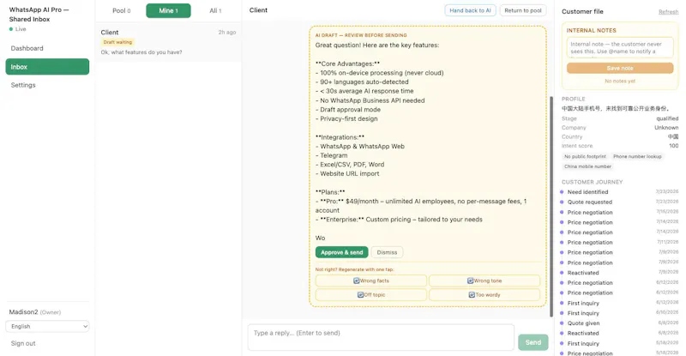The width and height of the screenshot is (686, 356).
Task: Open the language dropdown showing English
Action: click(x=47, y=326)
